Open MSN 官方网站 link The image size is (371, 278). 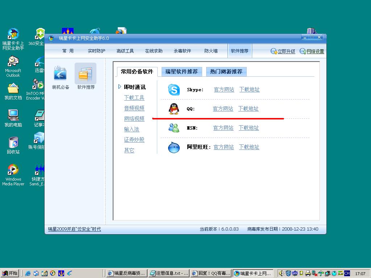click(223, 128)
